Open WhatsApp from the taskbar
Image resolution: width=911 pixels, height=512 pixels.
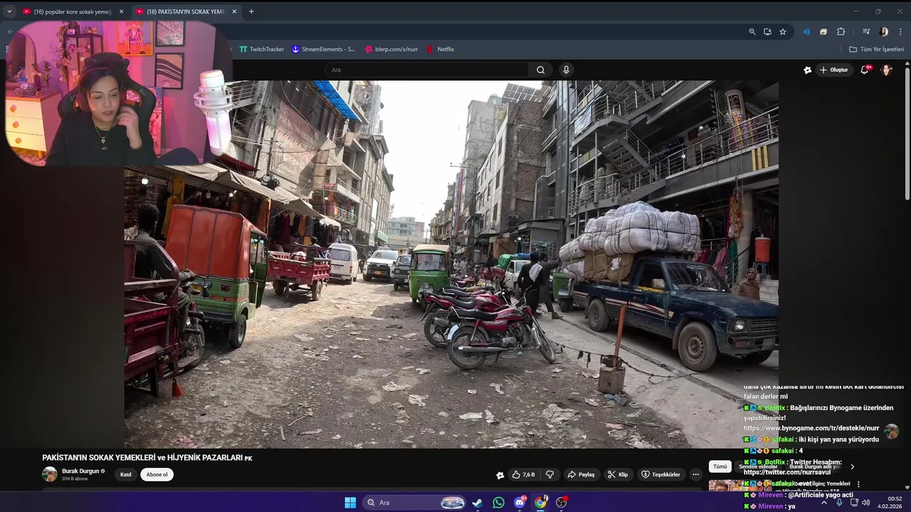[498, 503]
